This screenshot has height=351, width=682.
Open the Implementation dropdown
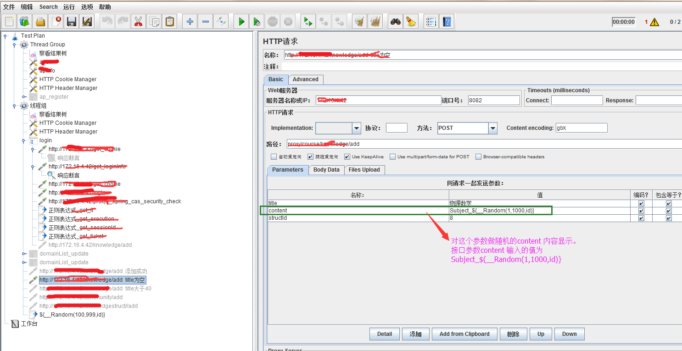click(x=357, y=128)
